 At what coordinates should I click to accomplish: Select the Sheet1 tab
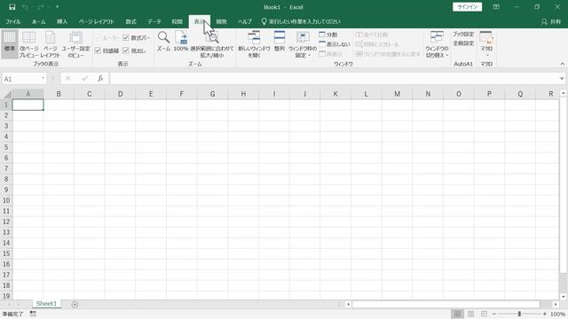pyautogui.click(x=46, y=303)
